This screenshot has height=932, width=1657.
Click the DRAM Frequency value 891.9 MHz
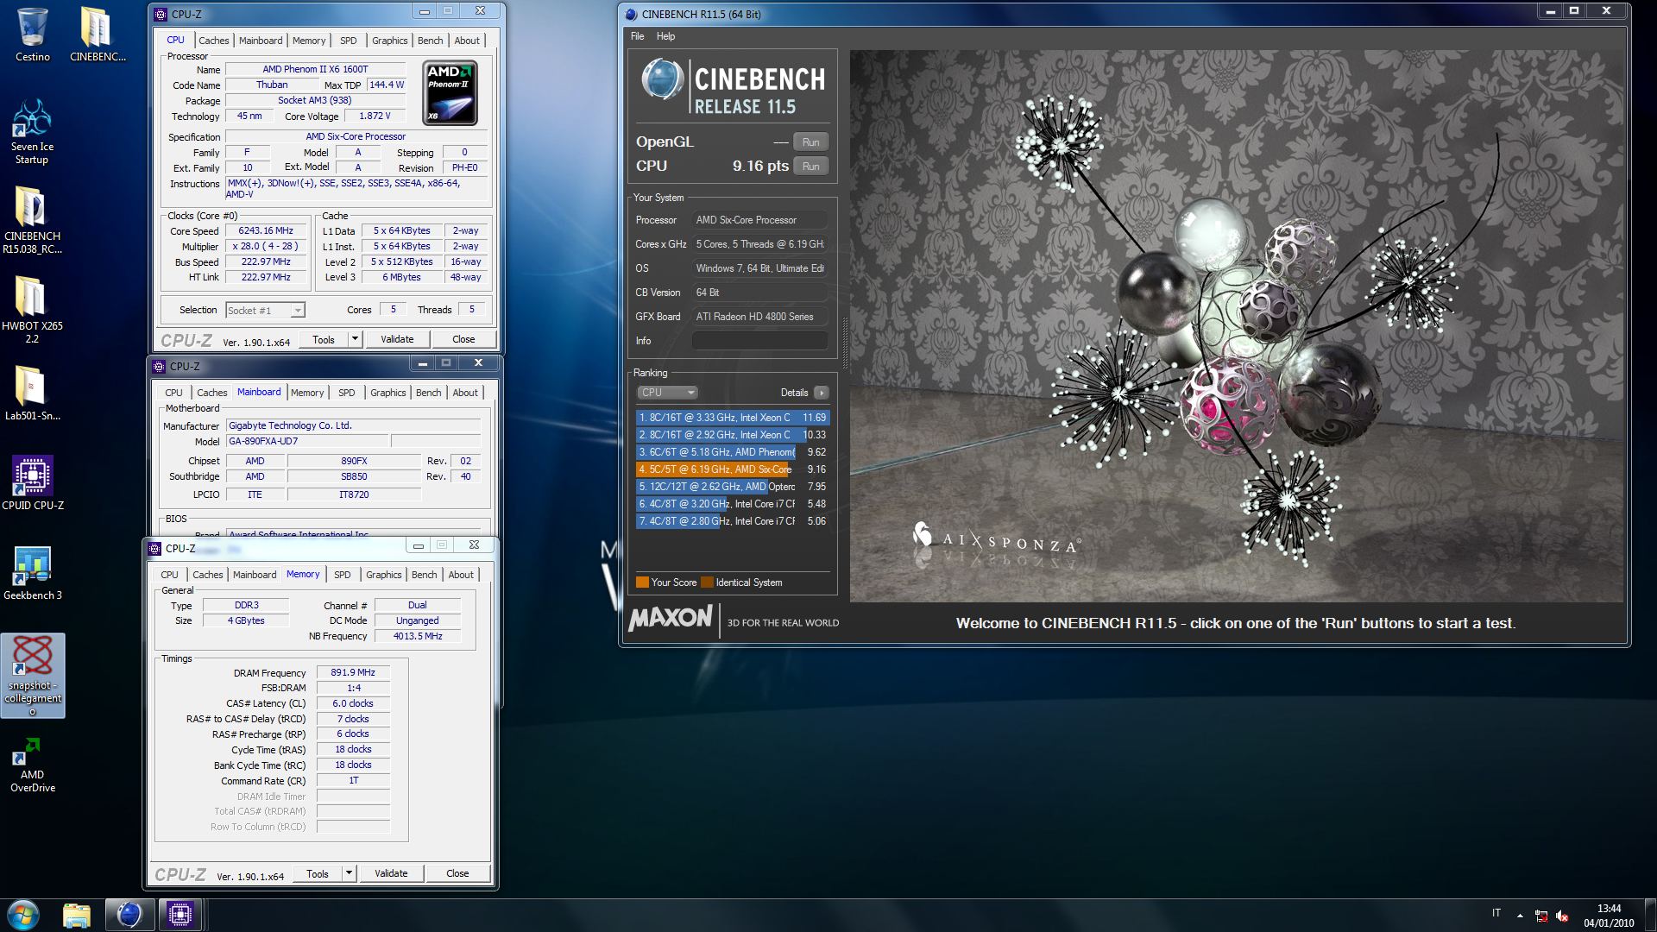(353, 673)
